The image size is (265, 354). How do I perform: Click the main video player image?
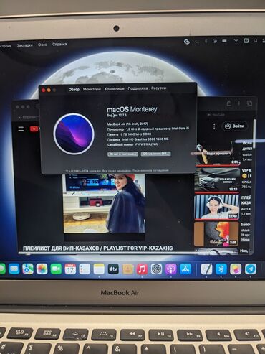105,203
